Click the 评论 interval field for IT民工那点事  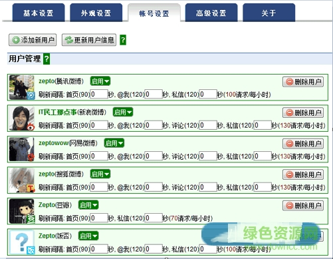[x=208, y=125]
